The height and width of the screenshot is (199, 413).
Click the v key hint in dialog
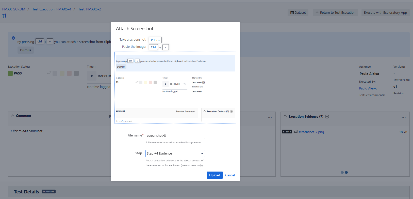(166, 47)
